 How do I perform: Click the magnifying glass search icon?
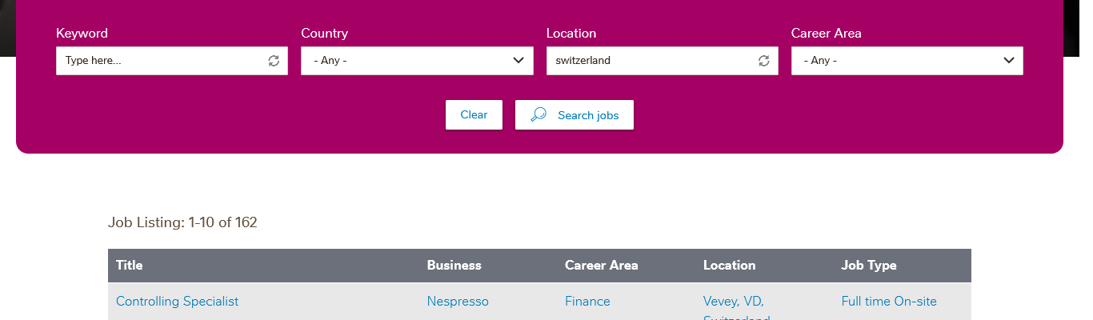538,115
